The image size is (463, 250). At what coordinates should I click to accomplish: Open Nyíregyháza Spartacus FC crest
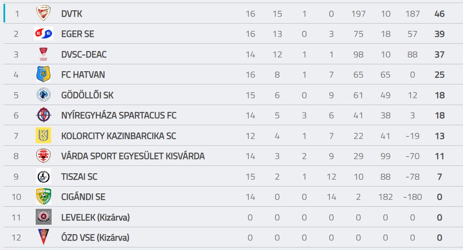coord(43,115)
